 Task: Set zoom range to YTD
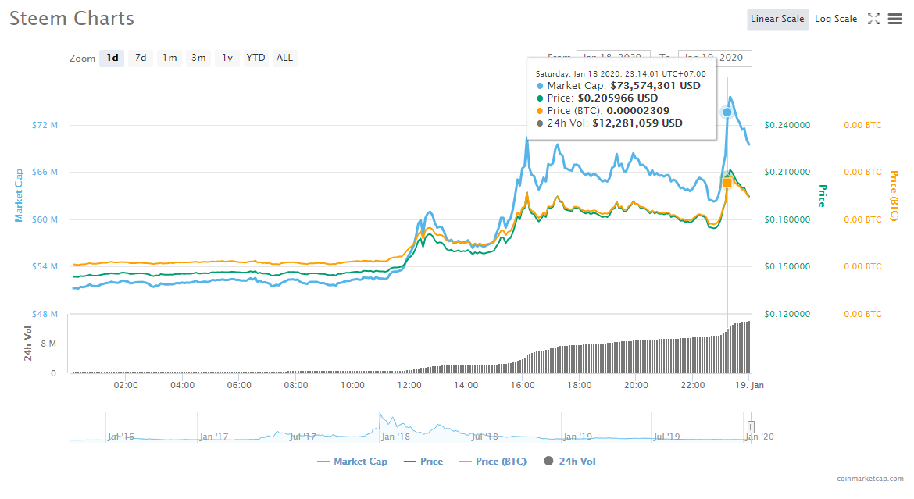pyautogui.click(x=255, y=59)
